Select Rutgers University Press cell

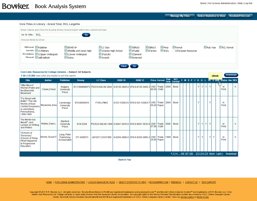point(65,89)
